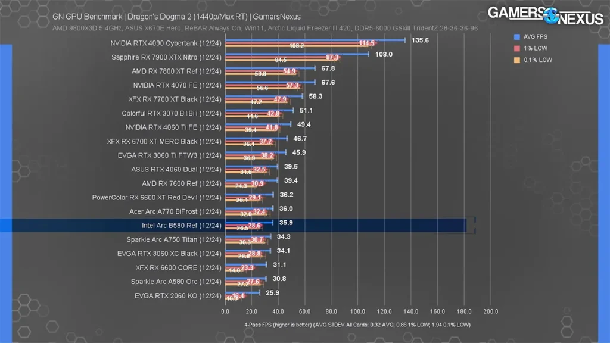The image size is (610, 343).
Task: Select the 'NVIDIA RTX 4090 Cybertank (12/24)' label
Action: click(166, 43)
